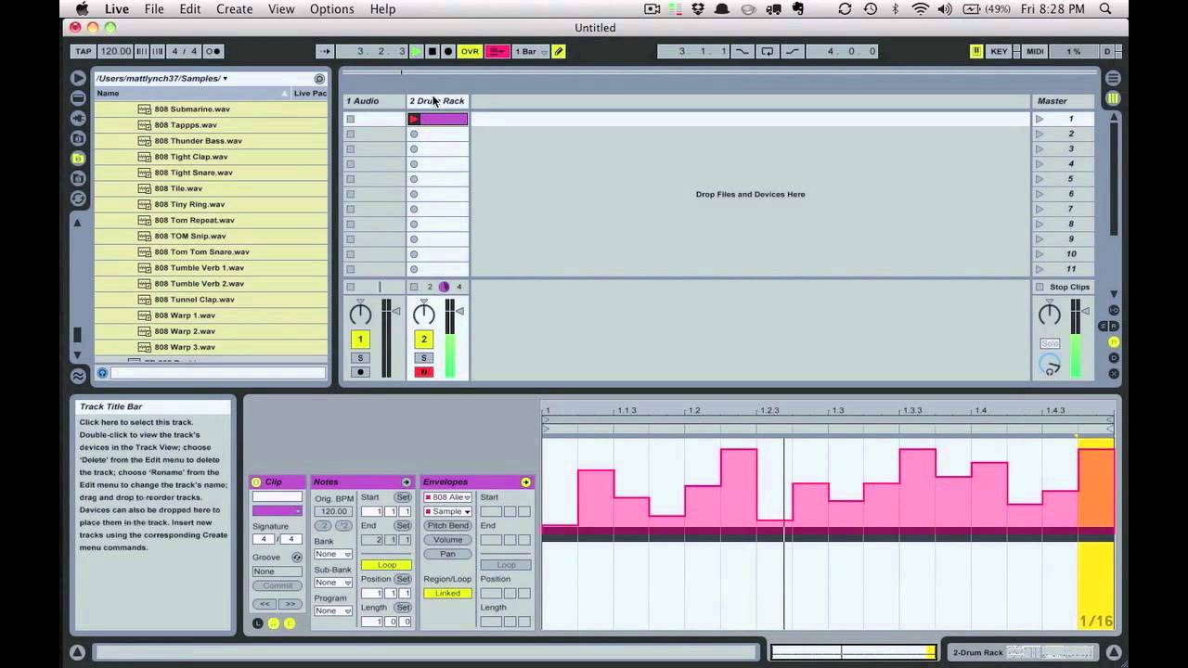This screenshot has height=668, width=1188.
Task: Toggle computer MIDI keyboard button
Action: pyautogui.click(x=976, y=51)
